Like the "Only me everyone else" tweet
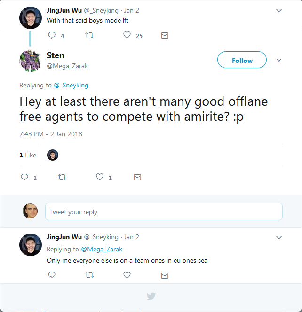Screen dimensions: 302x312 pos(127,275)
